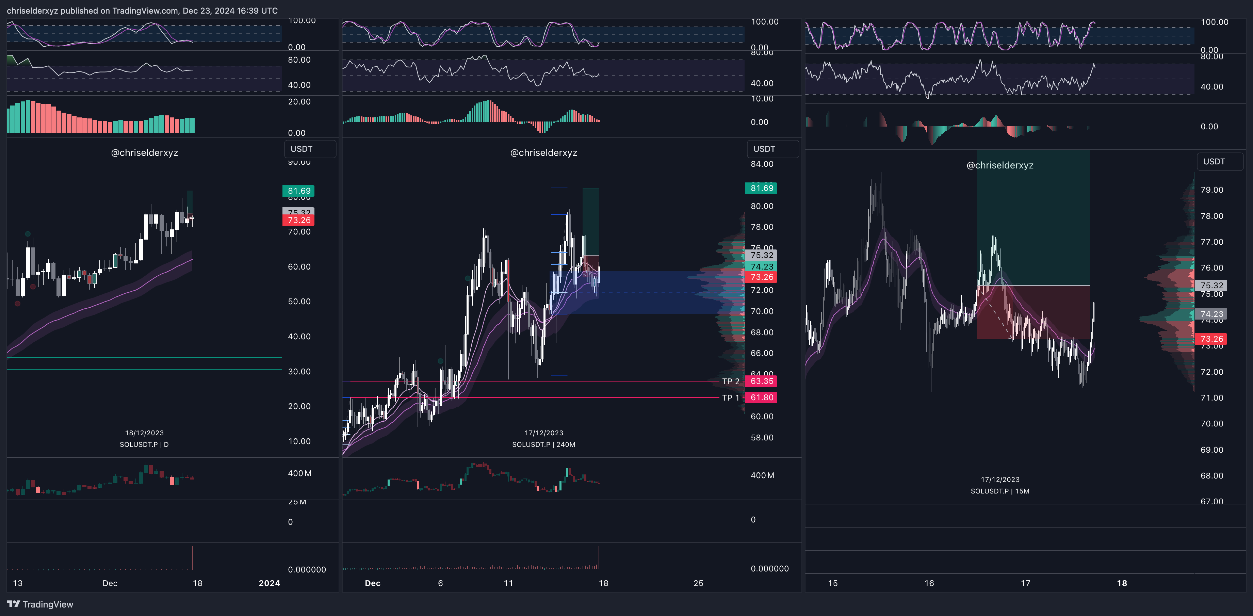Click the @chriselderxyz watermark on daily chart
This screenshot has height=616, width=1253.
pos(145,153)
